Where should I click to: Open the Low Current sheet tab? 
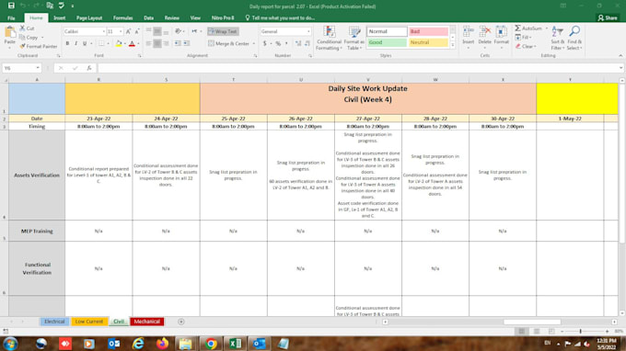point(89,322)
